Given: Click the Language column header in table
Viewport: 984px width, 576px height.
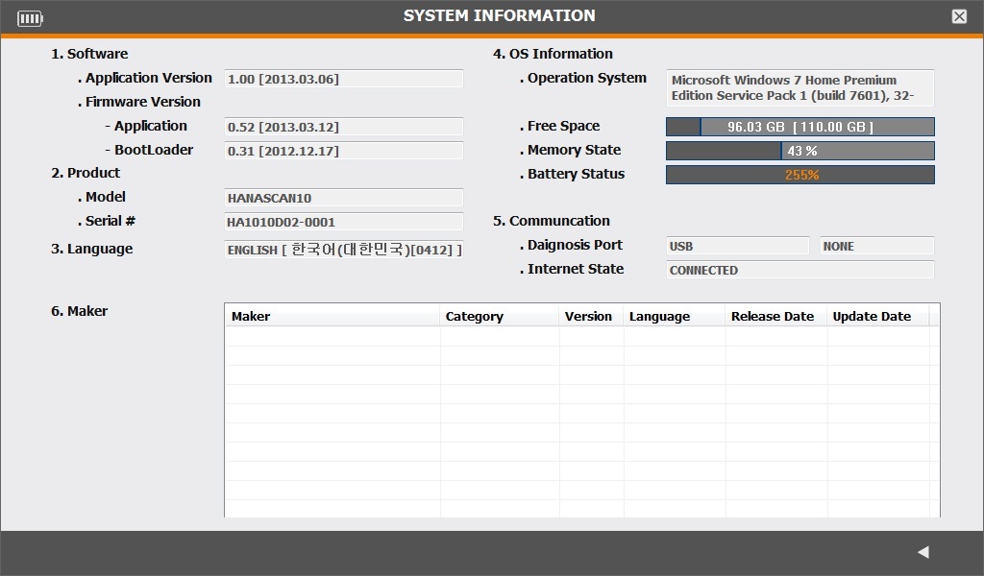Looking at the screenshot, I should (674, 316).
